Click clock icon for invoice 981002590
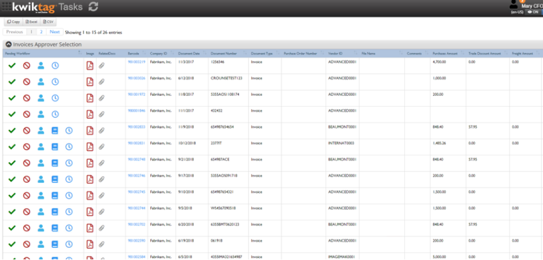The image size is (543, 260). (69, 244)
